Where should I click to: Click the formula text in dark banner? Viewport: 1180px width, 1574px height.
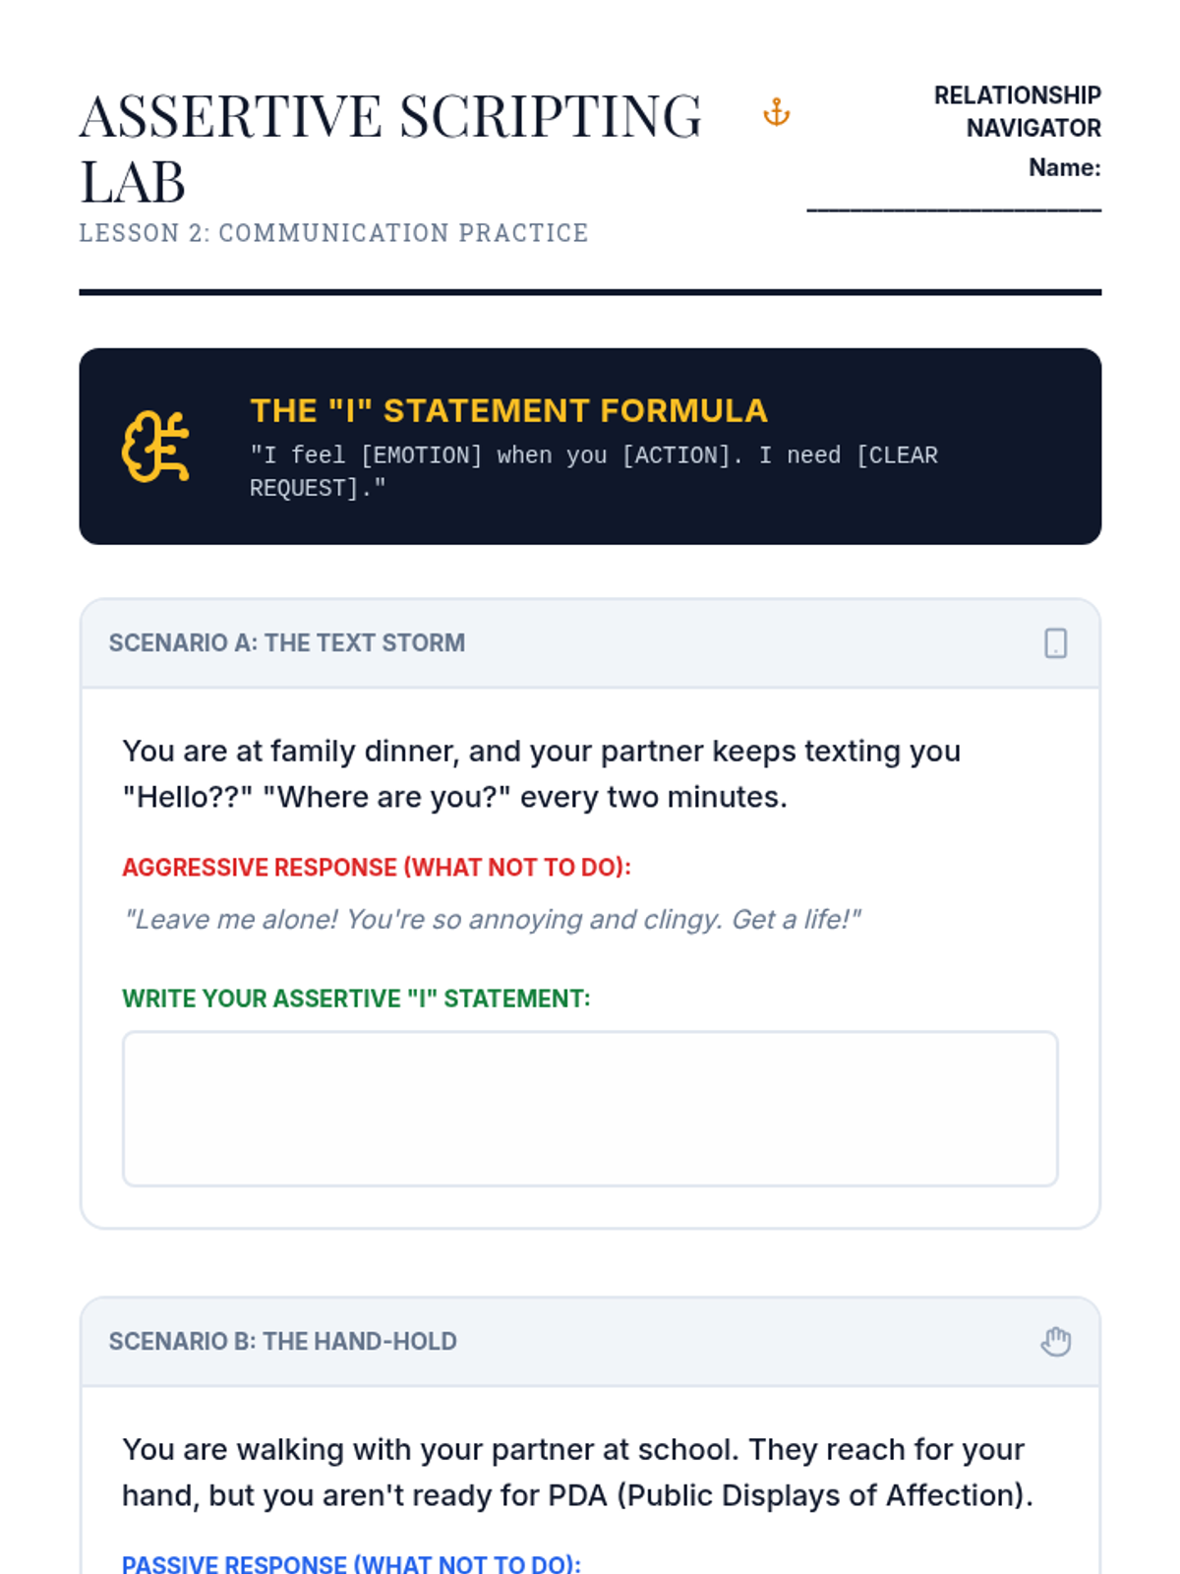[x=594, y=471]
